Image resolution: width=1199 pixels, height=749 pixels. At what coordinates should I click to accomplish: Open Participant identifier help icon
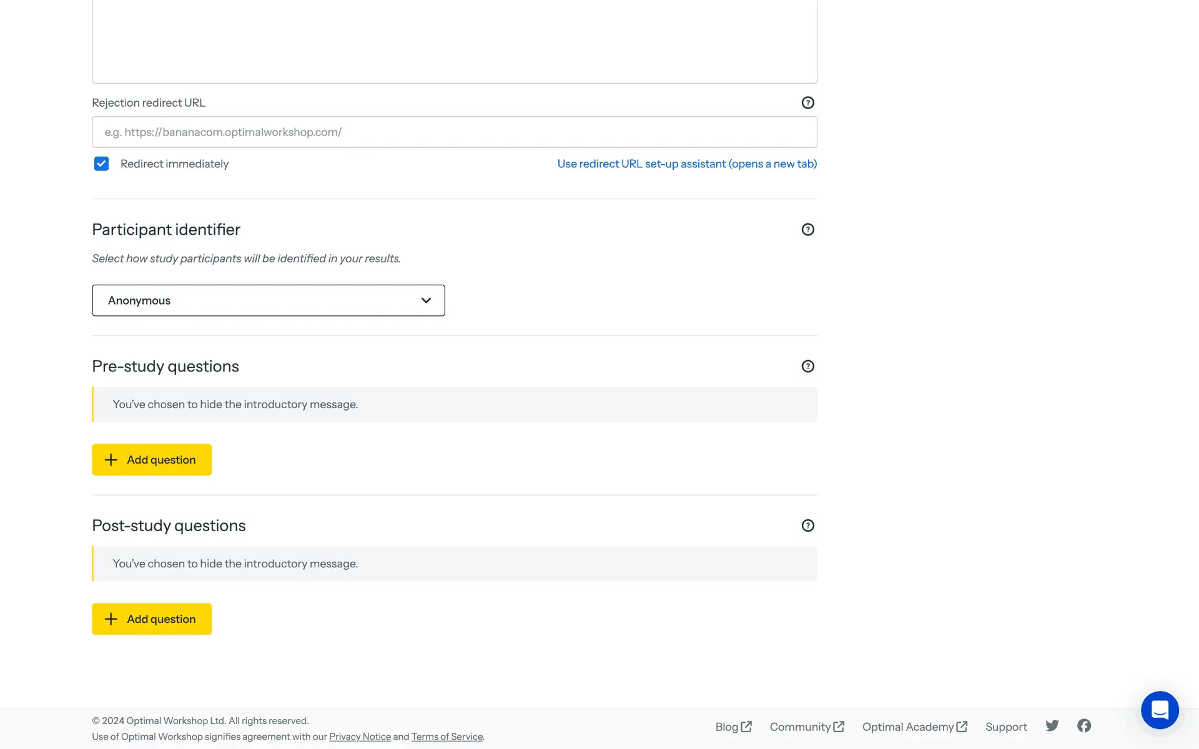(x=807, y=230)
